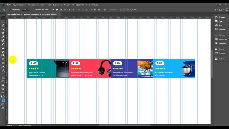229x129 pixels.
Task: Select the Eyedropper tool
Action: 3,37
